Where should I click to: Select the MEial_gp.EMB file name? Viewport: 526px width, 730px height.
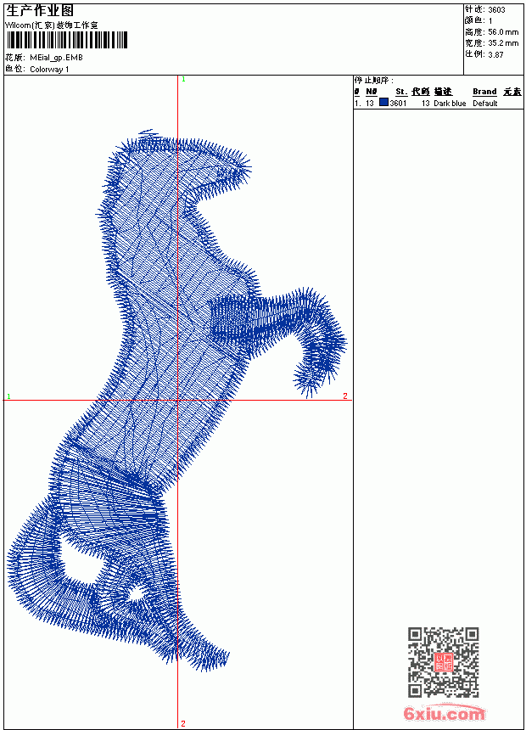[56, 58]
